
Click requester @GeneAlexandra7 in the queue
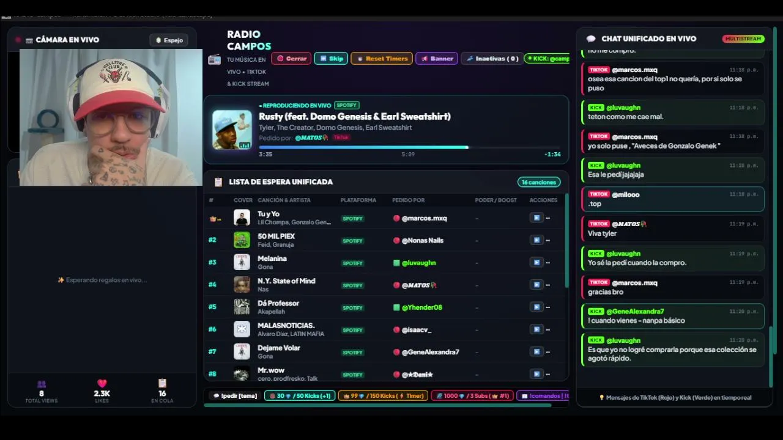point(431,352)
